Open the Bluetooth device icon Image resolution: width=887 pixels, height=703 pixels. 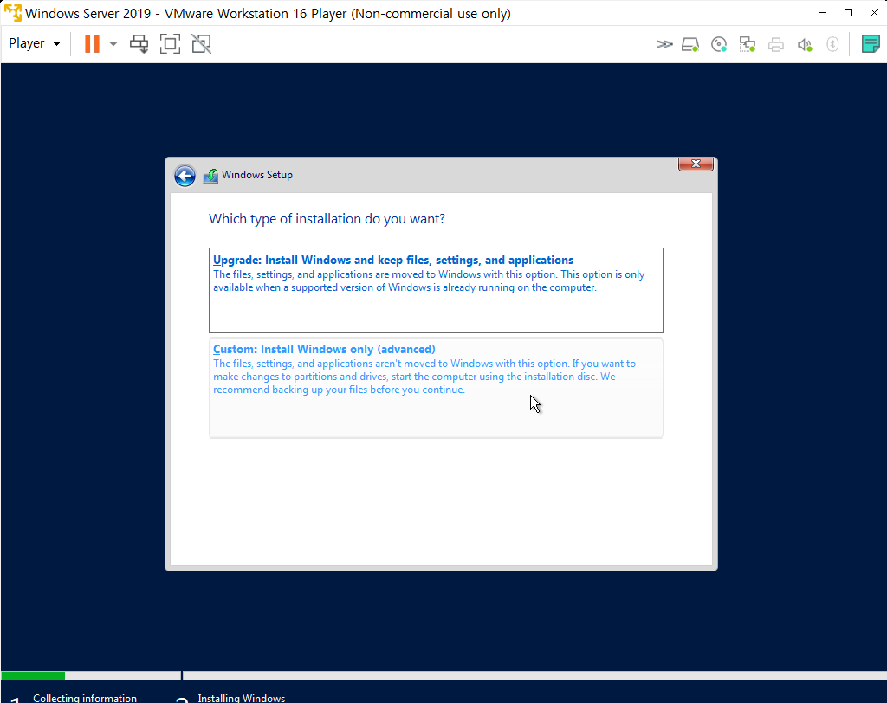coord(832,44)
